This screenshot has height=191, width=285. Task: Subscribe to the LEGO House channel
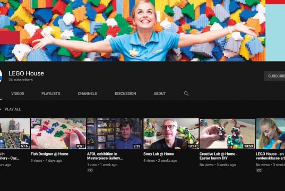point(274,76)
